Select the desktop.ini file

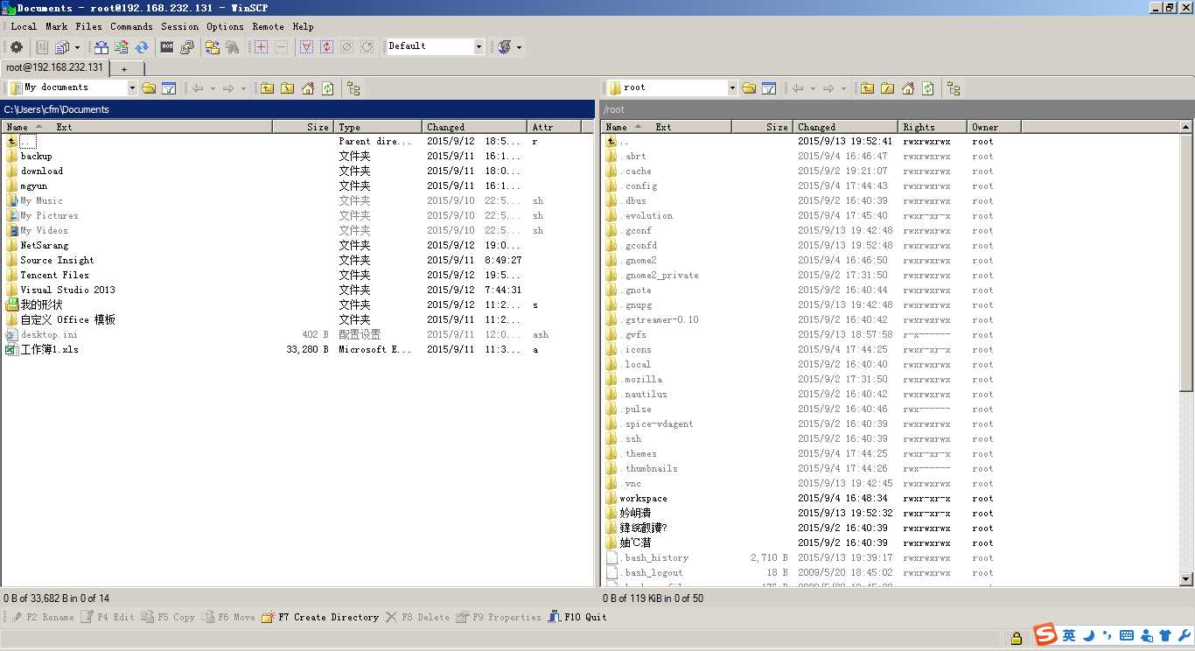(x=49, y=334)
